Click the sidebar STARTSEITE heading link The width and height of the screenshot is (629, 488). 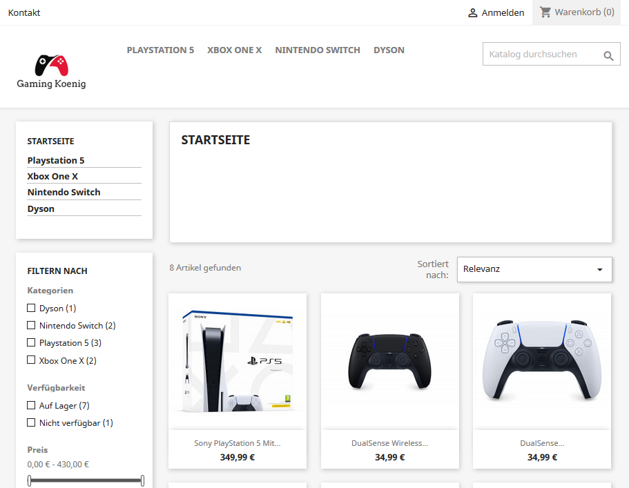50,141
